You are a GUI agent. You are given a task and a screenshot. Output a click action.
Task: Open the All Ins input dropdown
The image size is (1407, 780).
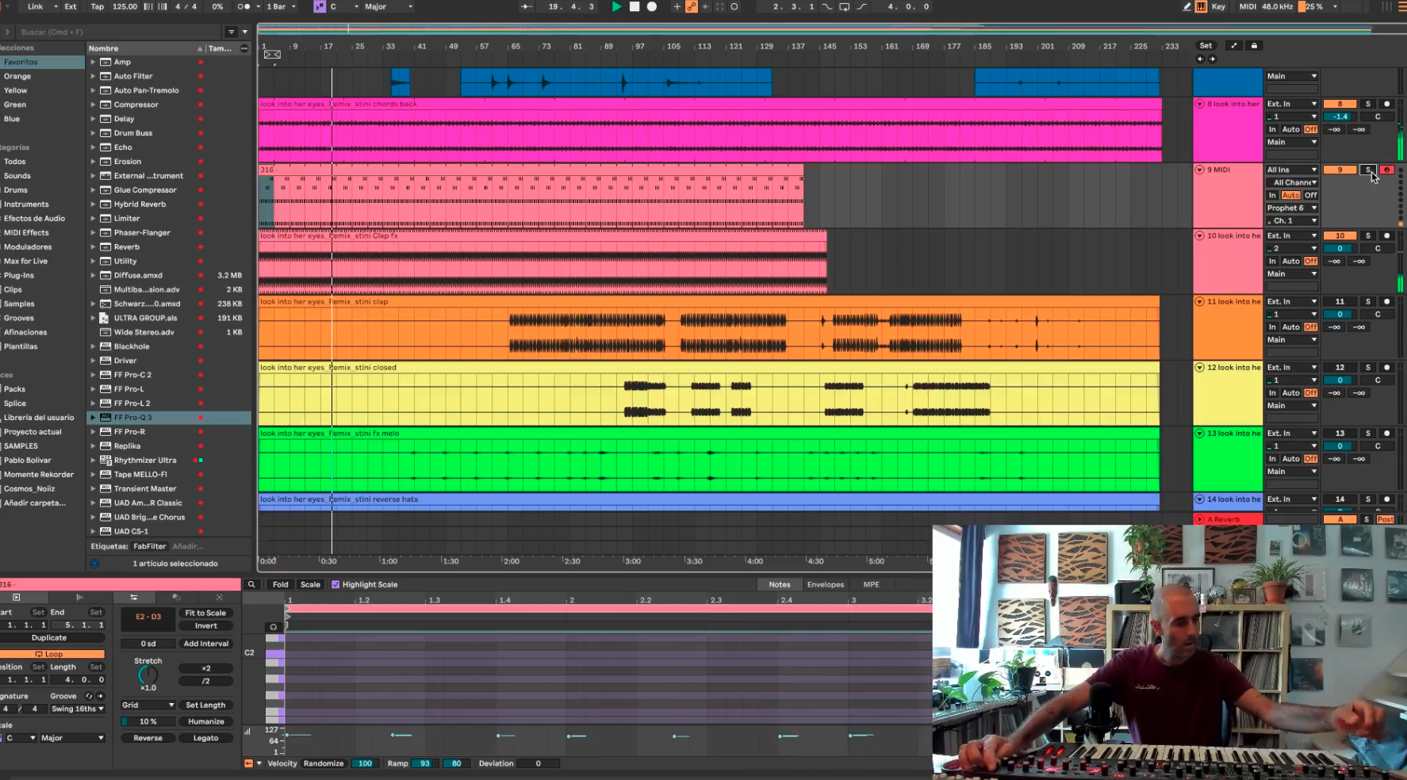tap(1292, 170)
